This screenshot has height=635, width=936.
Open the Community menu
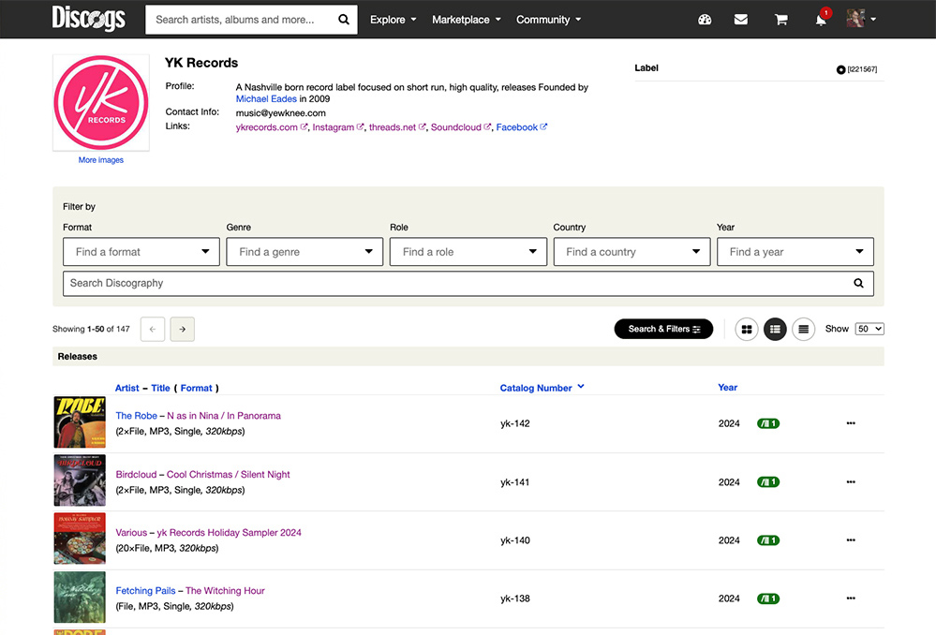click(x=549, y=20)
